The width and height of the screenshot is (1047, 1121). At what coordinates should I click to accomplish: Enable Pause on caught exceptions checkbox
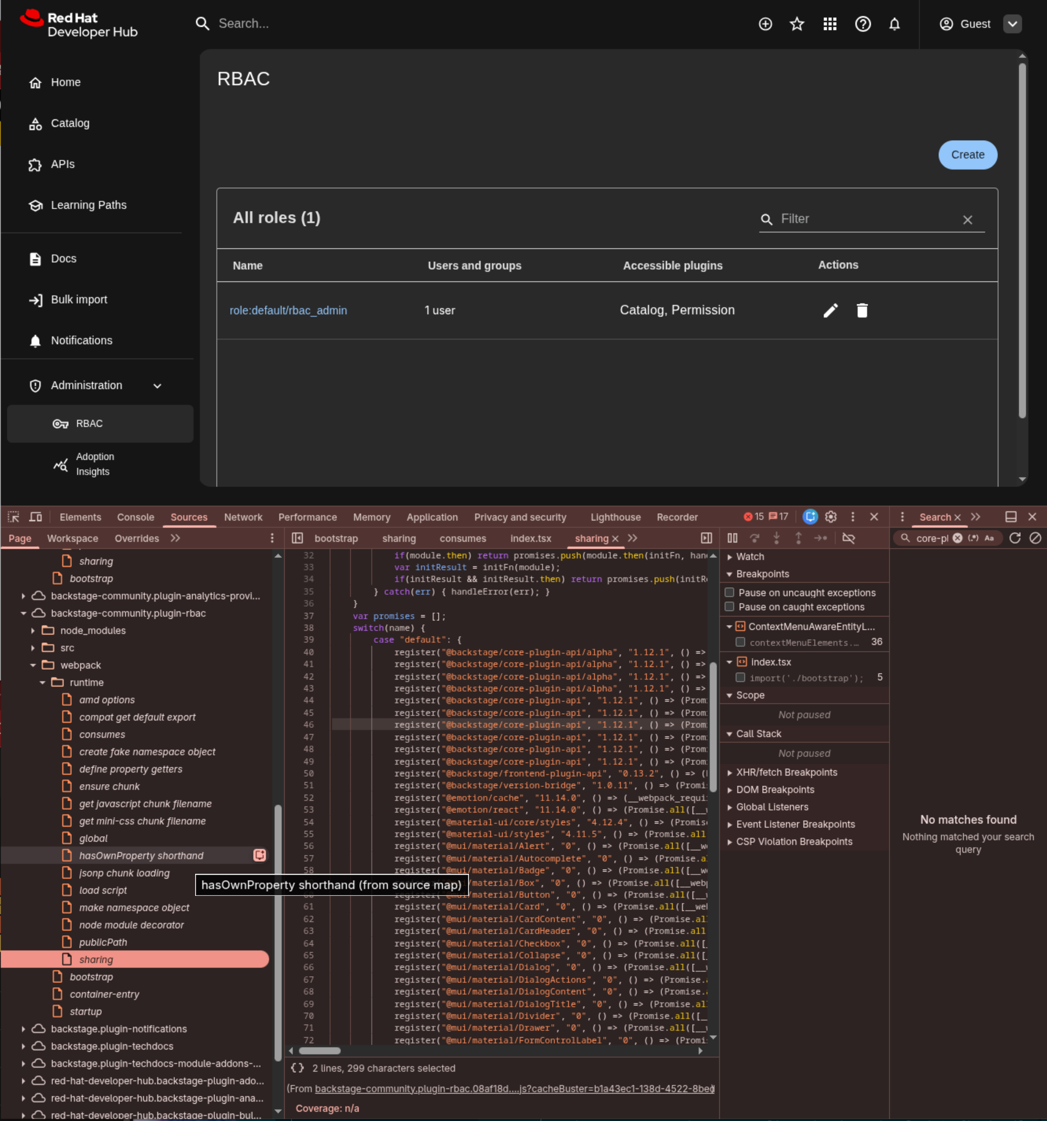[x=729, y=606]
